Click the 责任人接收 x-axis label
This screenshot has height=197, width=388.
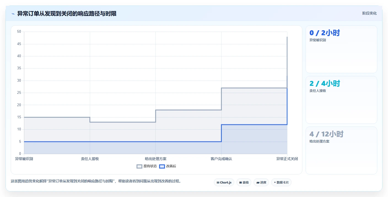[x=90, y=159]
